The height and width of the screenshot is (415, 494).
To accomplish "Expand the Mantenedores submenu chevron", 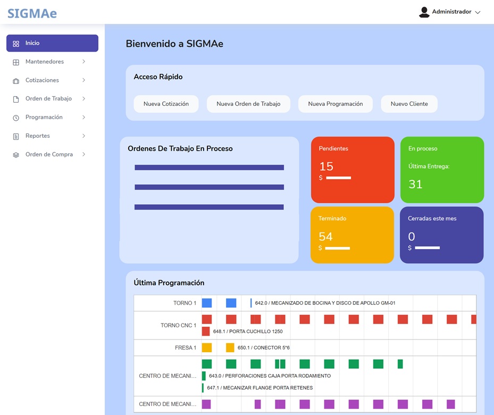I will tap(83, 62).
